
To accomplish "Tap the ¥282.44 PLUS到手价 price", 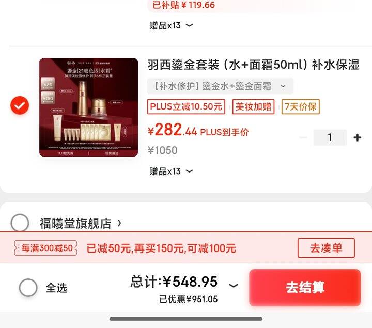I will click(198, 131).
